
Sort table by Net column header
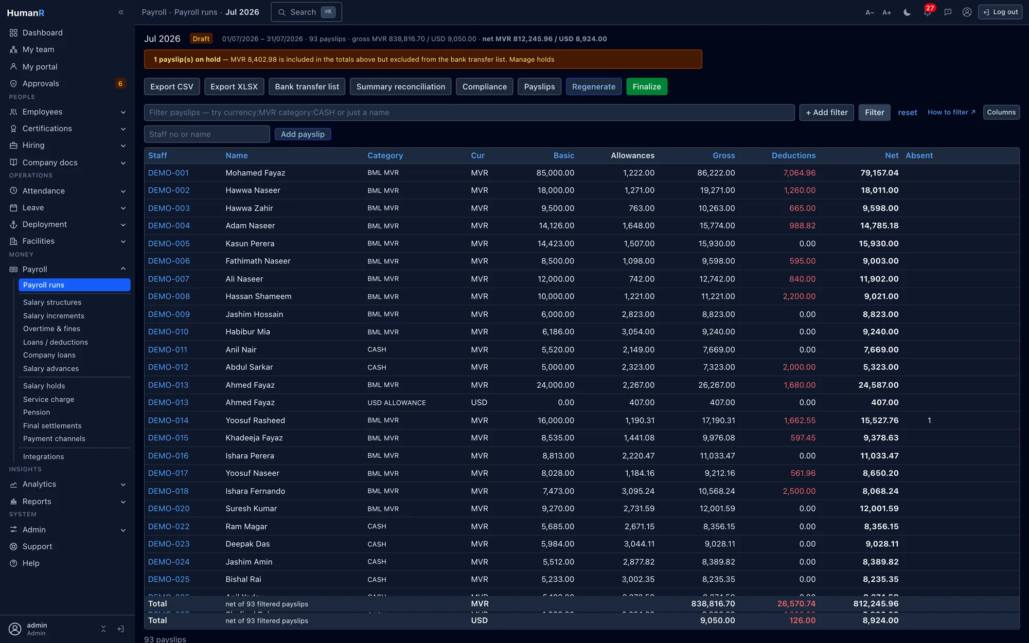point(892,155)
